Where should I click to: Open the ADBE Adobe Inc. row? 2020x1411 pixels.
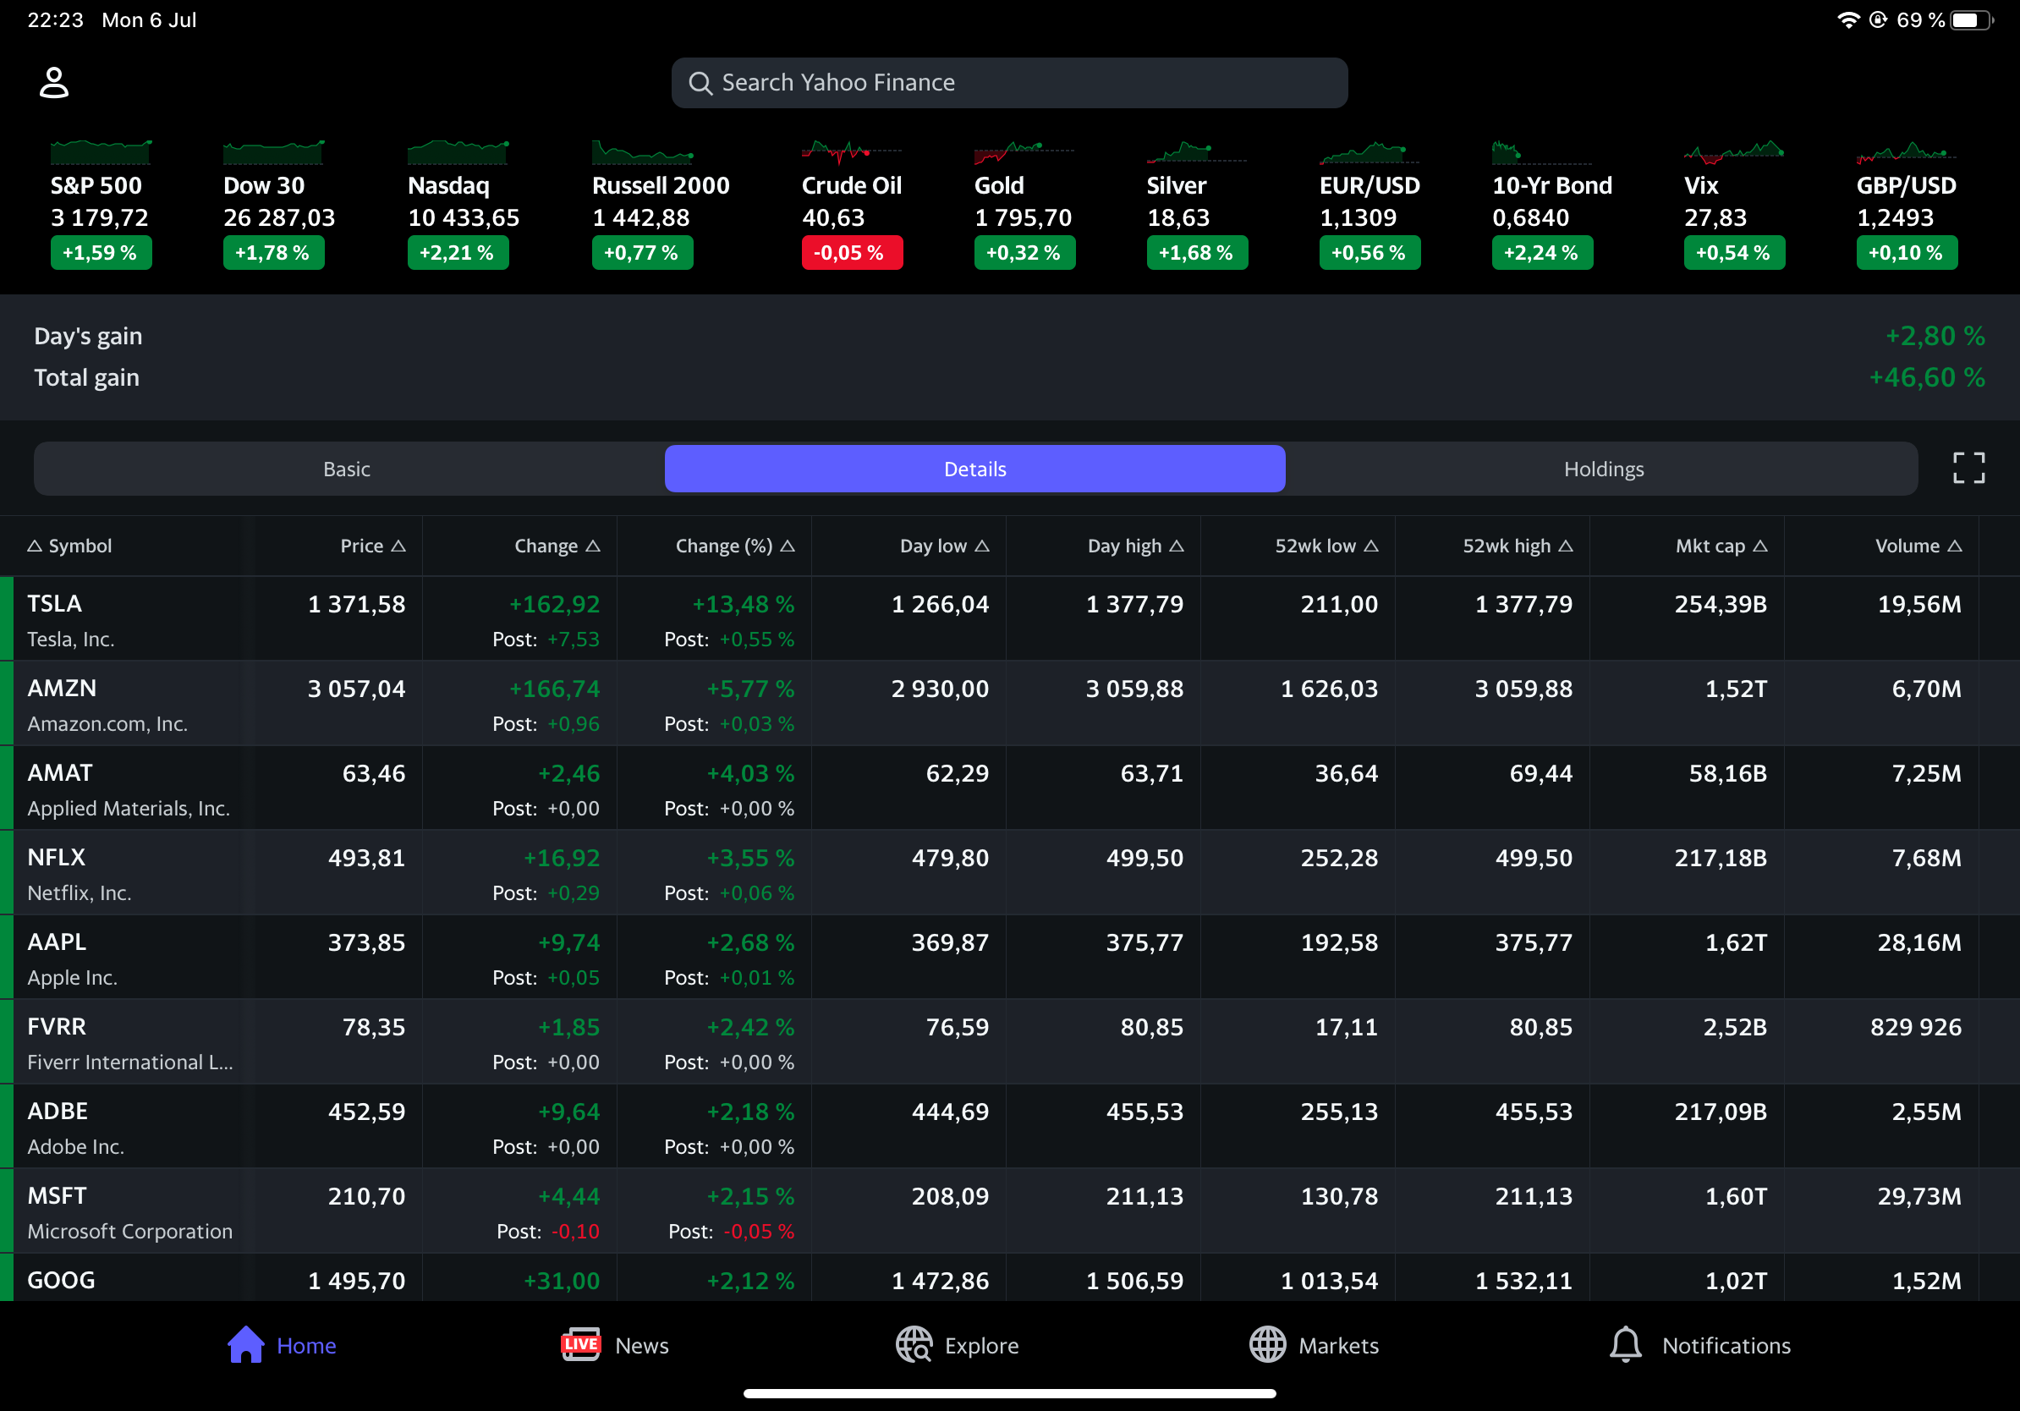click(x=1010, y=1125)
